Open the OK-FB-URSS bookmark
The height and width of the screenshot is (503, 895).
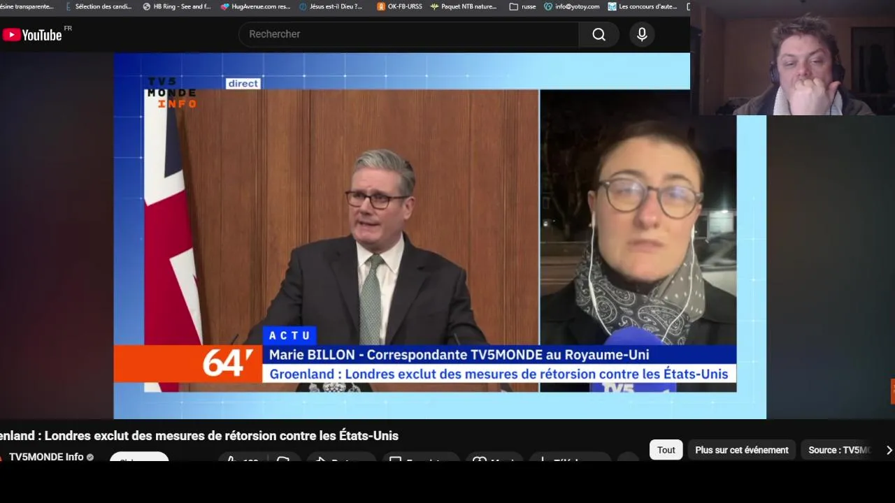(399, 6)
